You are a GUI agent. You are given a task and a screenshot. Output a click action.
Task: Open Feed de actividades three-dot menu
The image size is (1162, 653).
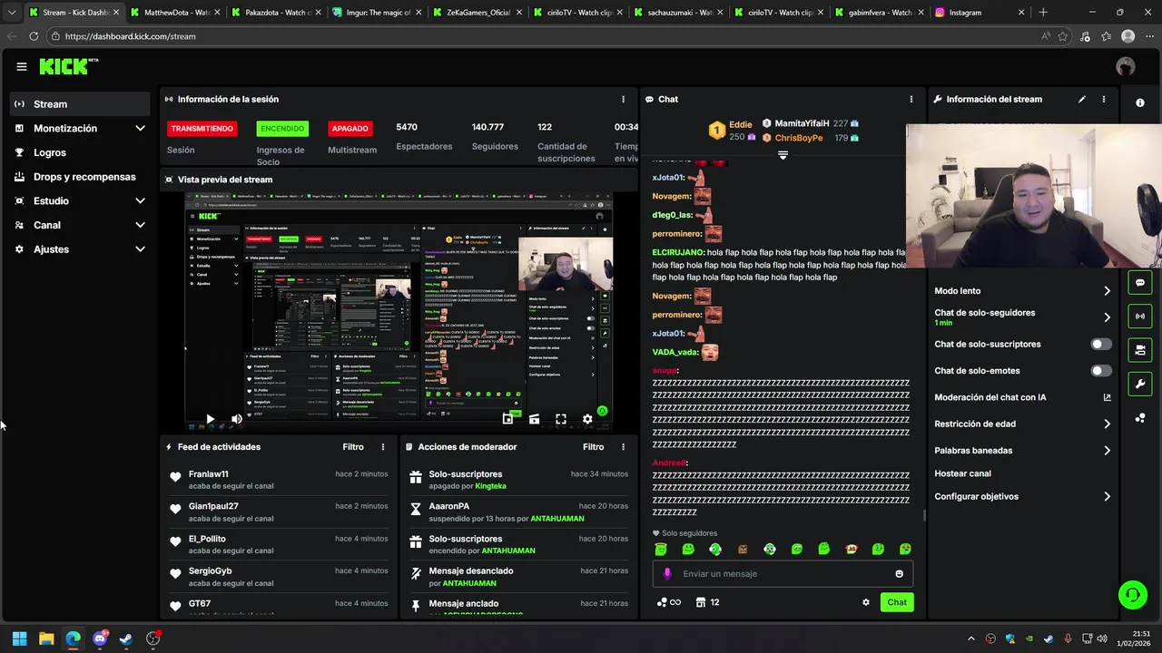(383, 447)
